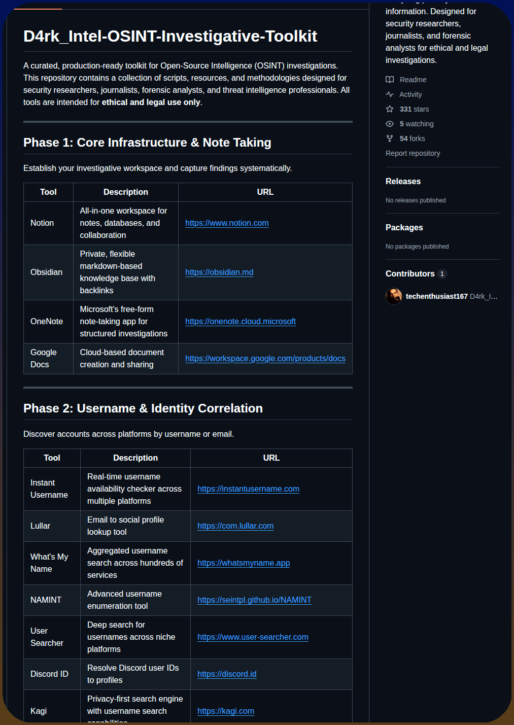Screen dimensions: 514x725
Task: Open the https://com.lullar.com link
Action: pos(235,526)
